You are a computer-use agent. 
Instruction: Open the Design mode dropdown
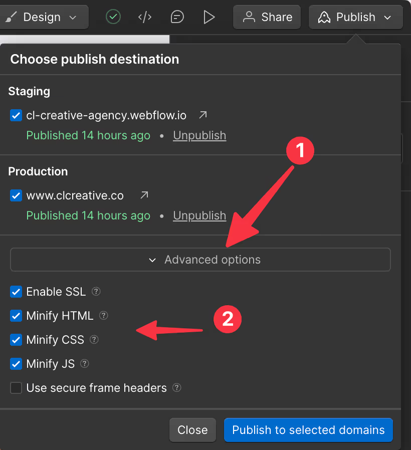tap(43, 17)
